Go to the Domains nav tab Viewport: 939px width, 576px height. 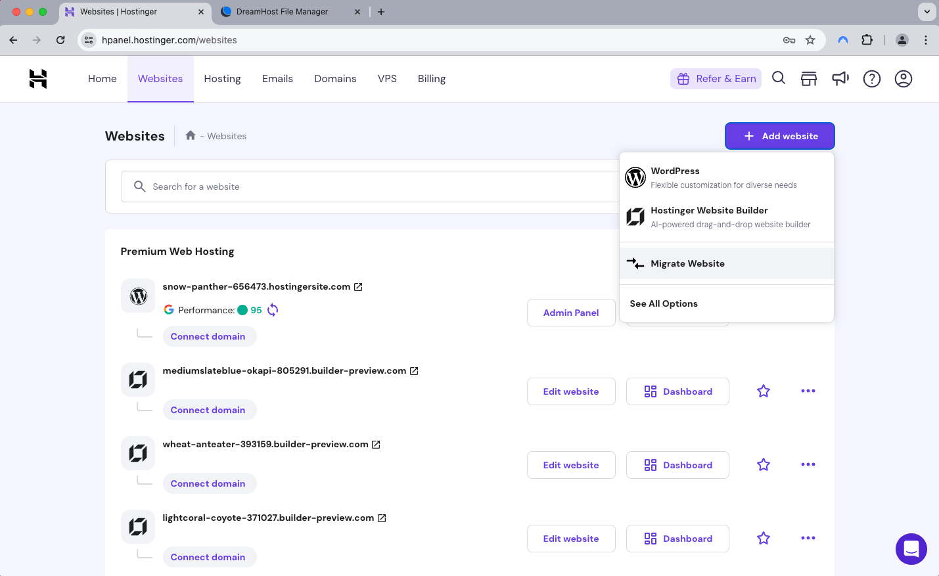[x=335, y=79]
